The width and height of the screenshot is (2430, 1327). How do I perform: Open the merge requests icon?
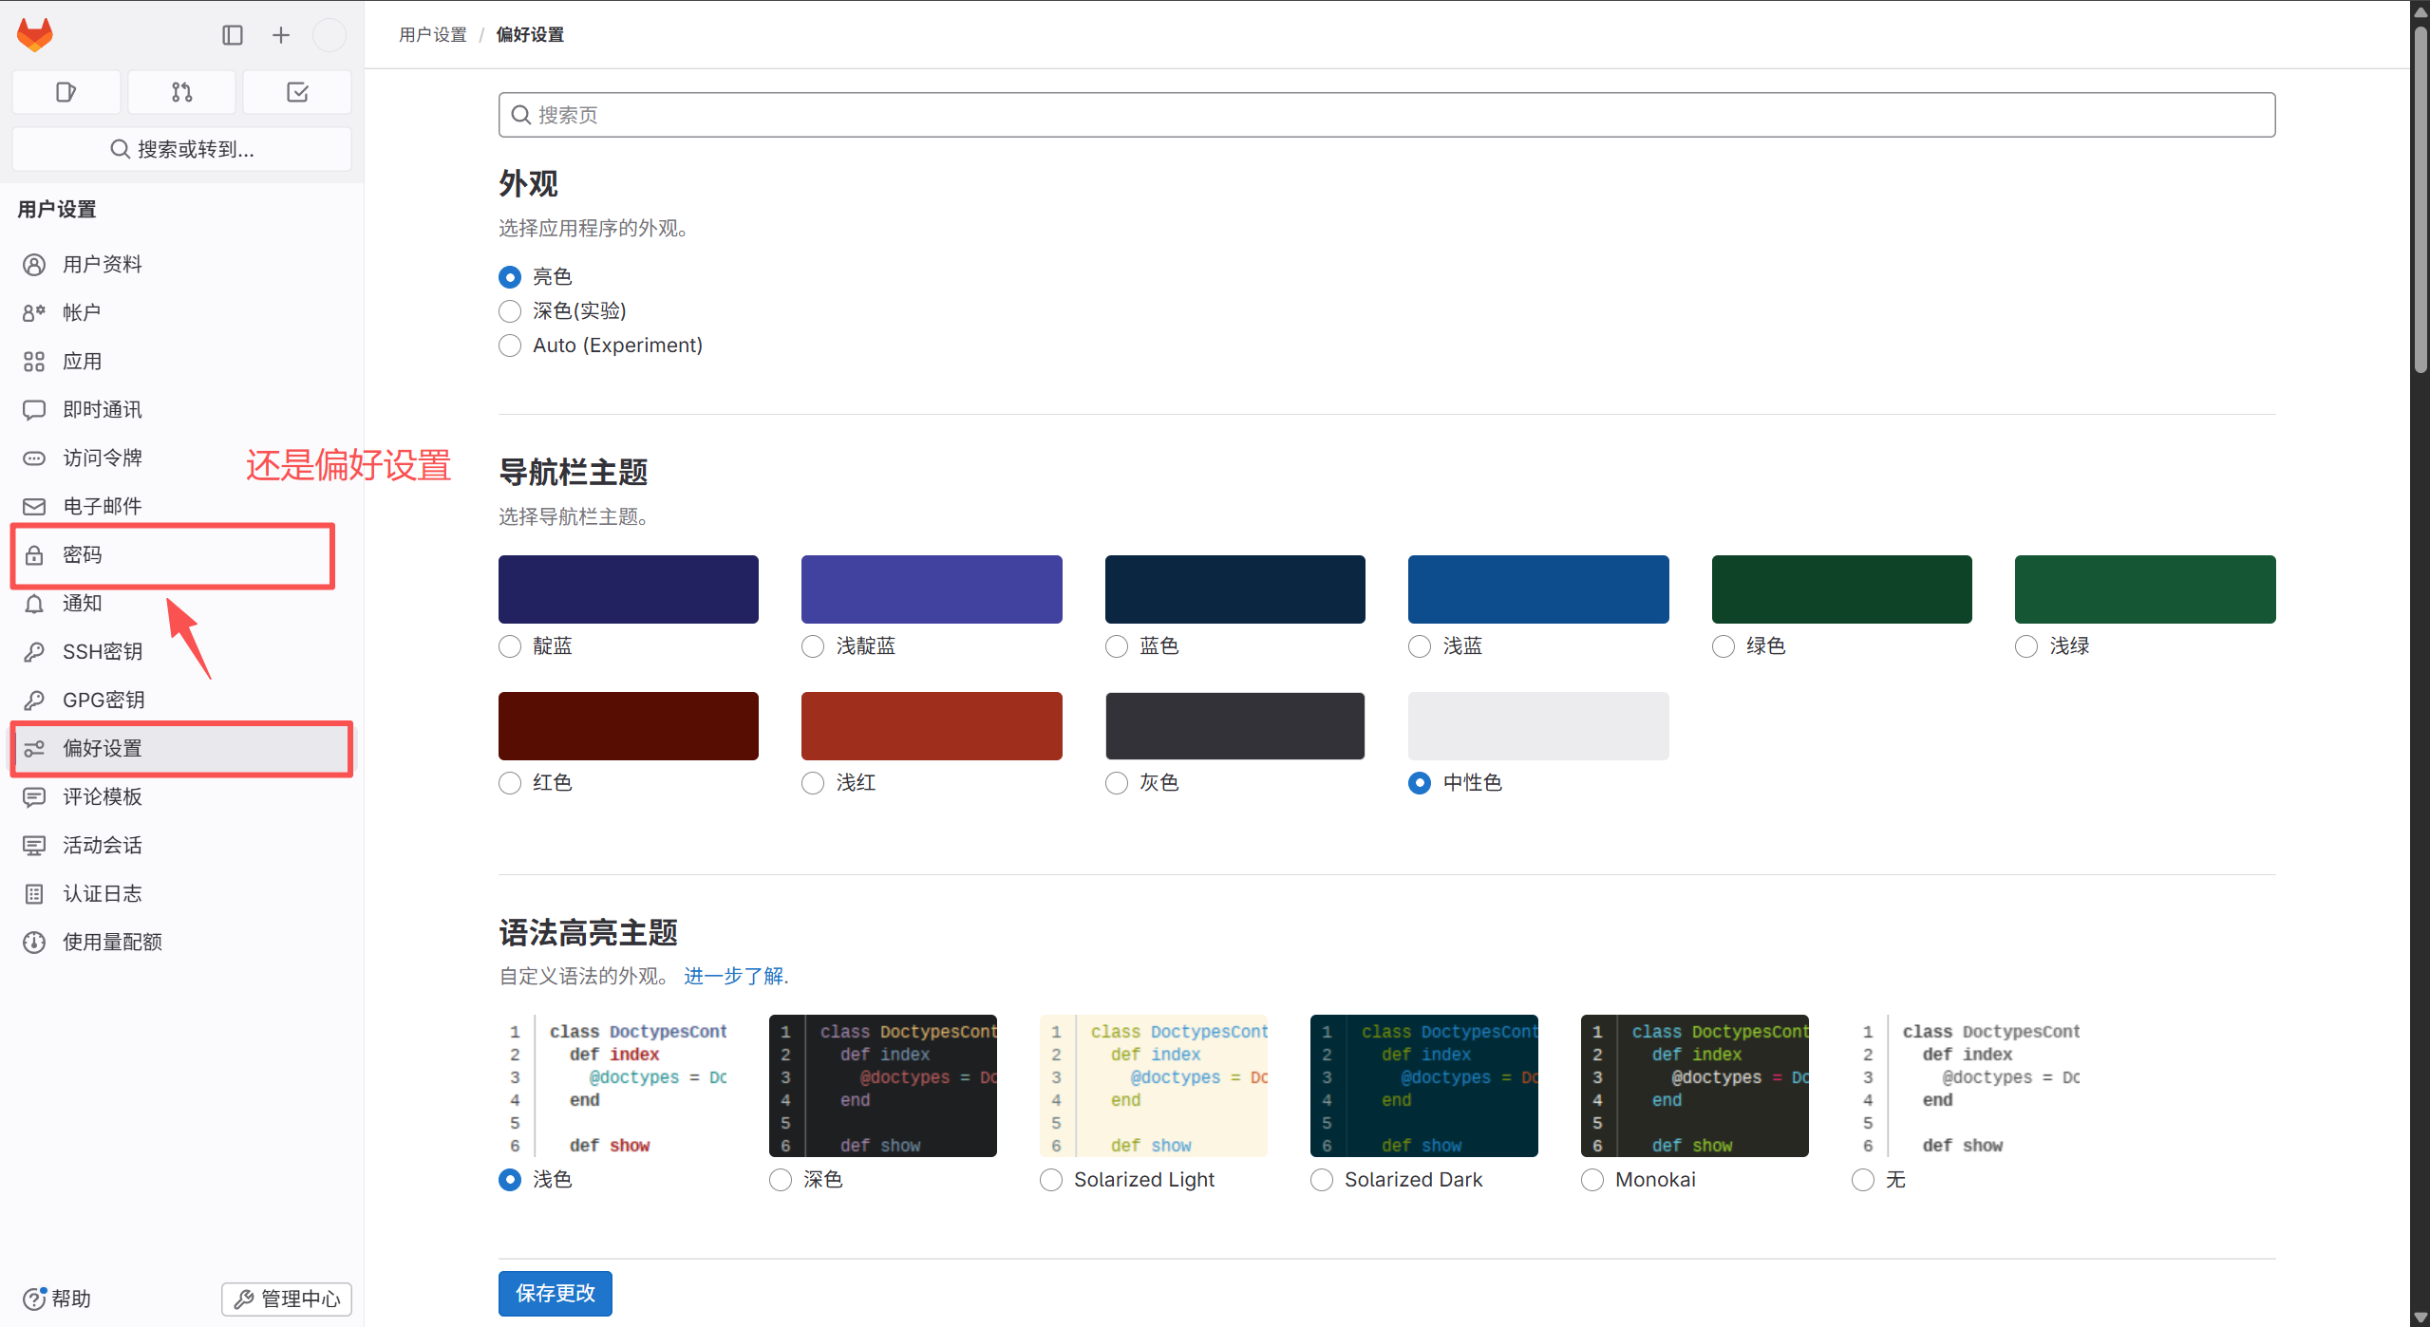coord(181,92)
